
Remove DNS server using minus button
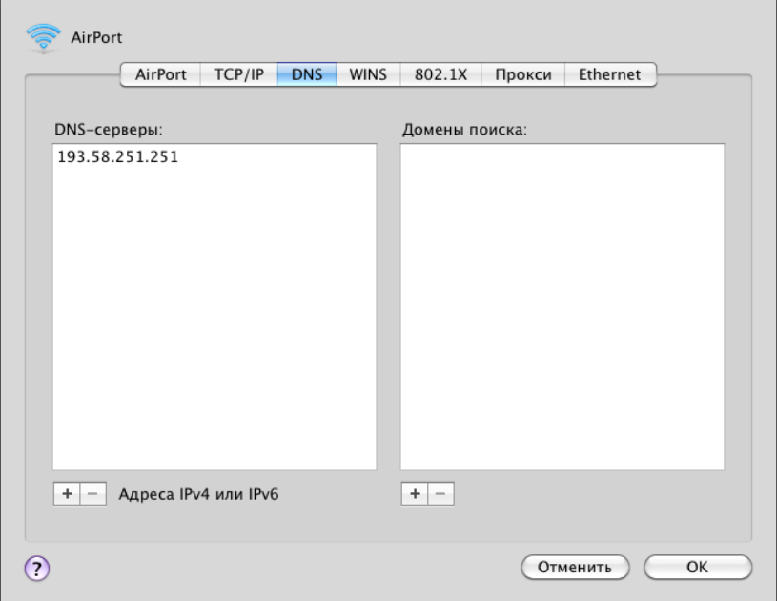[92, 494]
